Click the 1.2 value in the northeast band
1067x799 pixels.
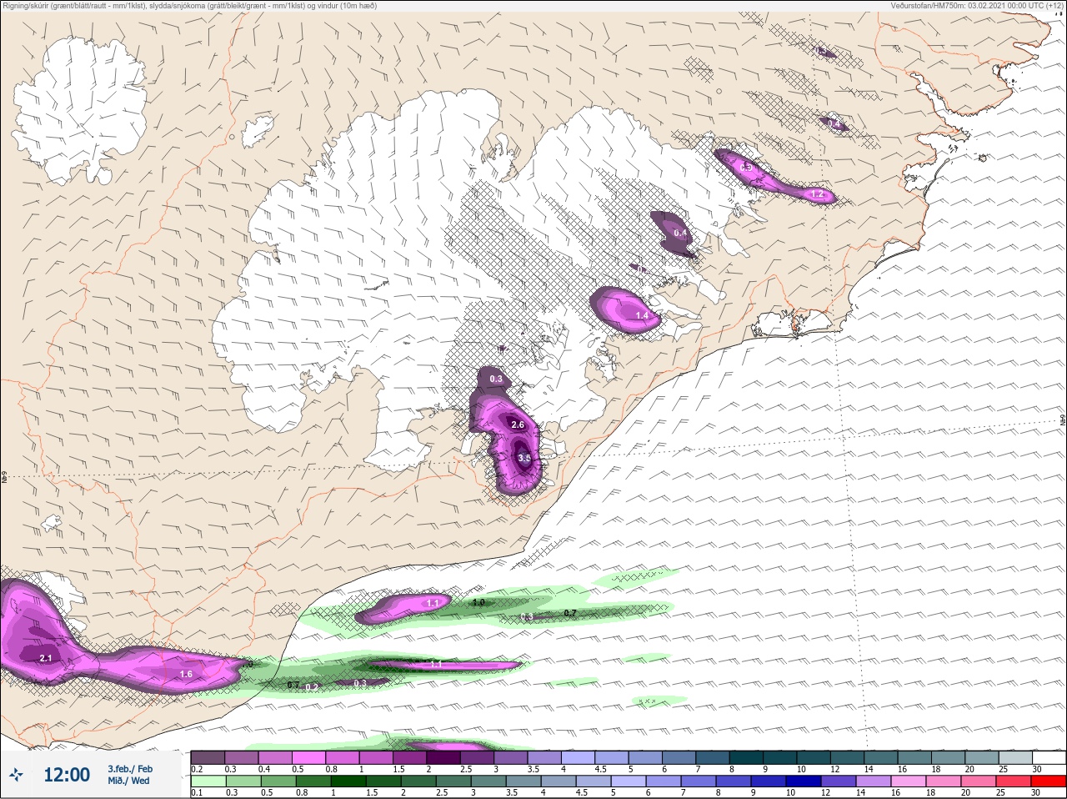click(x=818, y=194)
